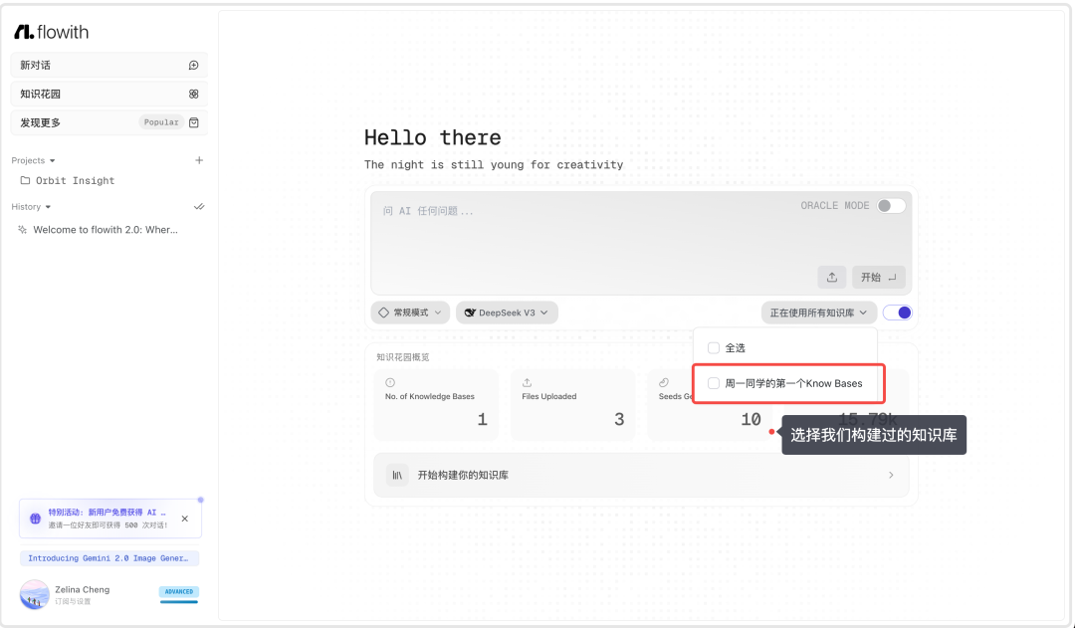Screen dimensions: 1075x628
Task: Click the info icon above Knowledge Bases
Action: 390,382
